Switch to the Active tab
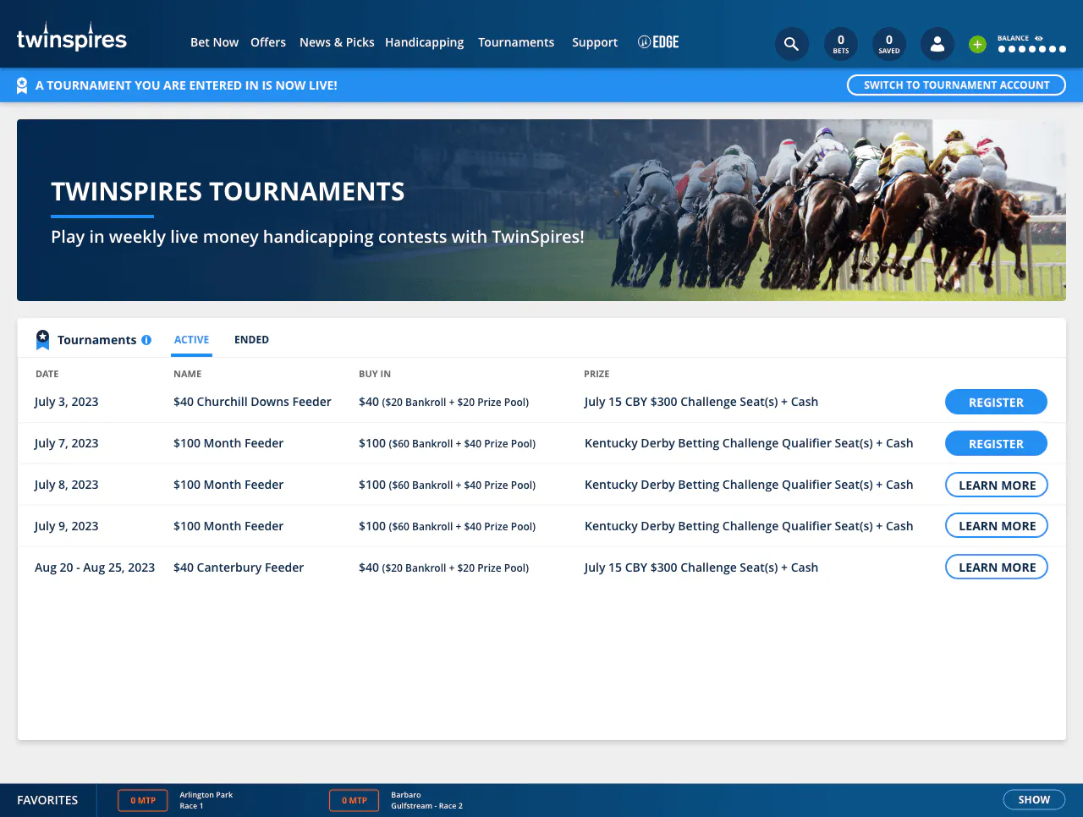This screenshot has width=1083, height=817. point(191,340)
